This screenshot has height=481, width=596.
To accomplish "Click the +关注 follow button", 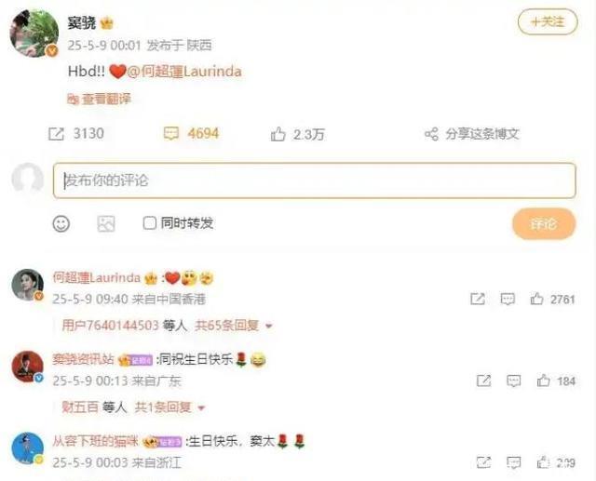I will (548, 22).
